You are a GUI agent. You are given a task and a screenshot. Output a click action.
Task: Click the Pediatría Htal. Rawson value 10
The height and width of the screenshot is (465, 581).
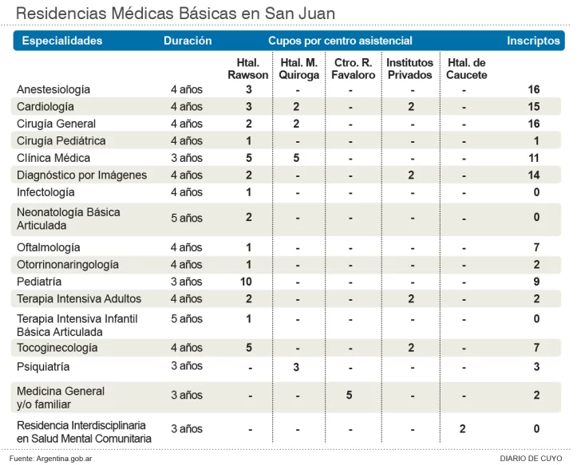(x=248, y=282)
